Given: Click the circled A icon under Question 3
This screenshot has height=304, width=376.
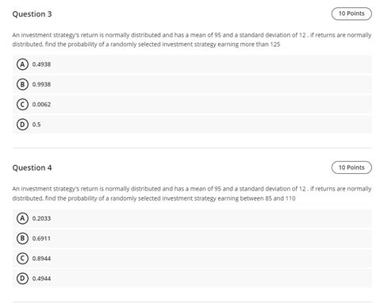Looking at the screenshot, I should tap(22, 64).
